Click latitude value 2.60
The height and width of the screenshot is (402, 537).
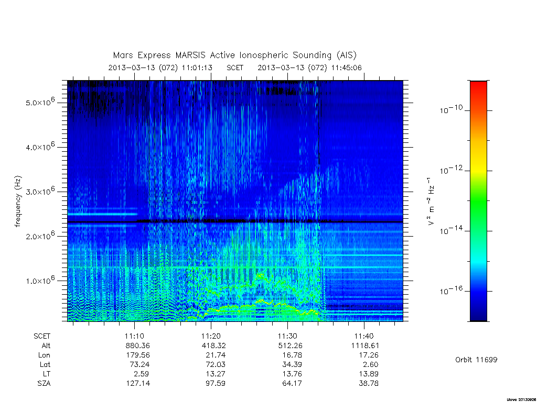371,364
